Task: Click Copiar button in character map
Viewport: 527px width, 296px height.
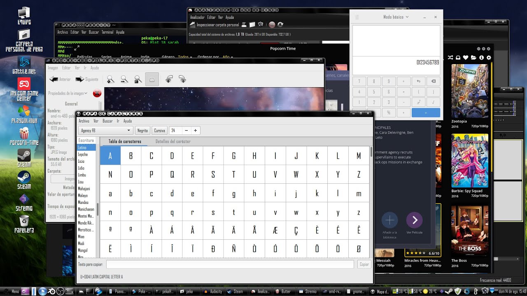Action: 364,264
